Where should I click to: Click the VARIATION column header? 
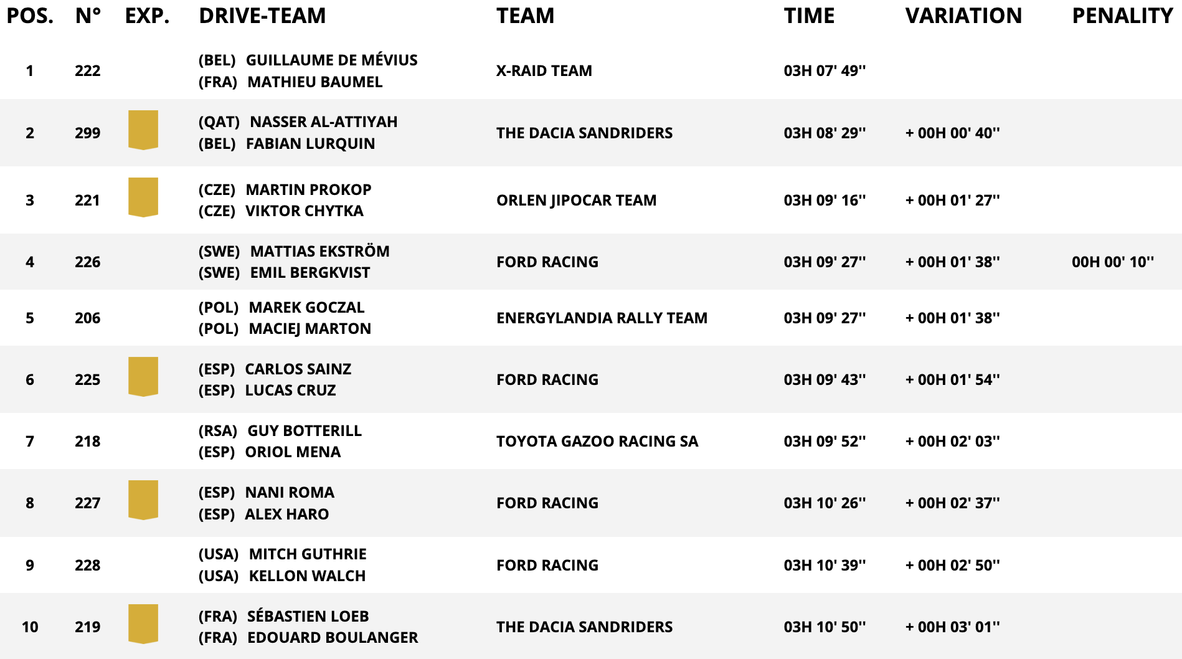pos(963,16)
